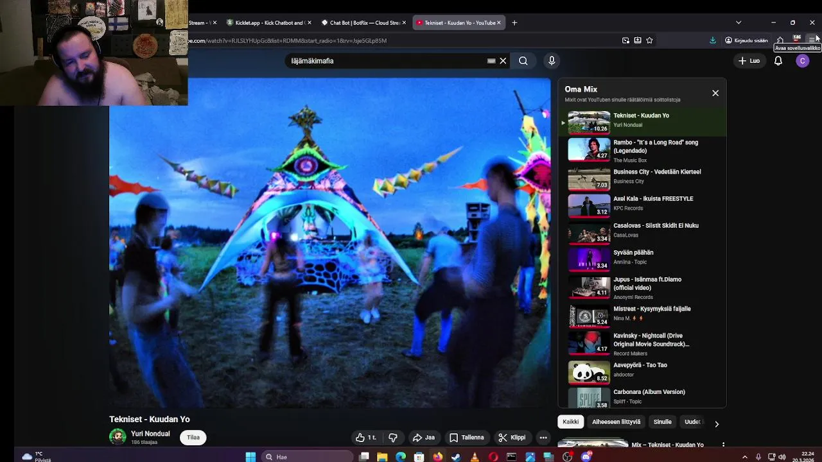Open the Opera browser taskbar icon

pos(493,457)
